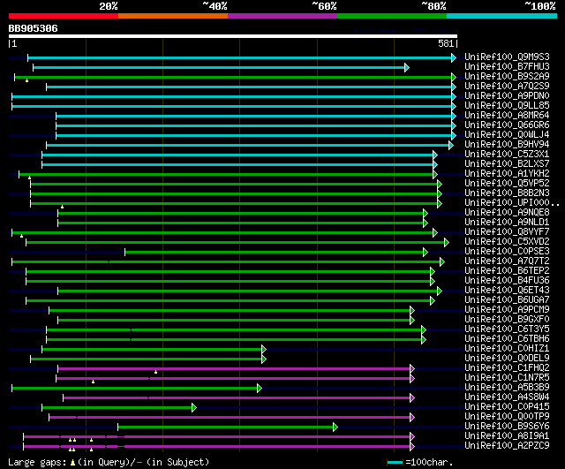Click UniRef100_B8B2N3 label
The image size is (565, 469).
tap(507, 193)
